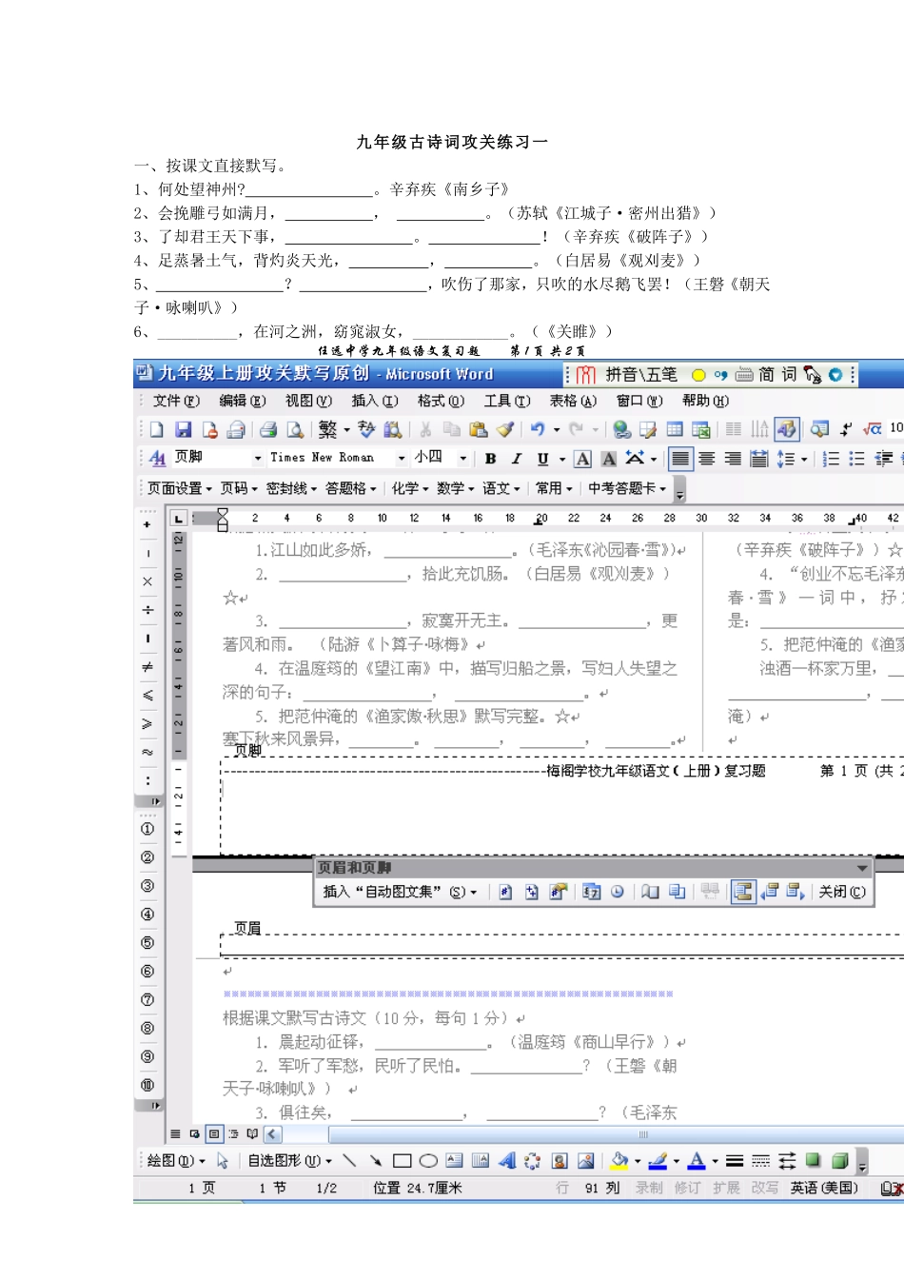Toggle 修订 track changes in the status bar
The height and width of the screenshot is (1279, 904).
[x=687, y=1188]
